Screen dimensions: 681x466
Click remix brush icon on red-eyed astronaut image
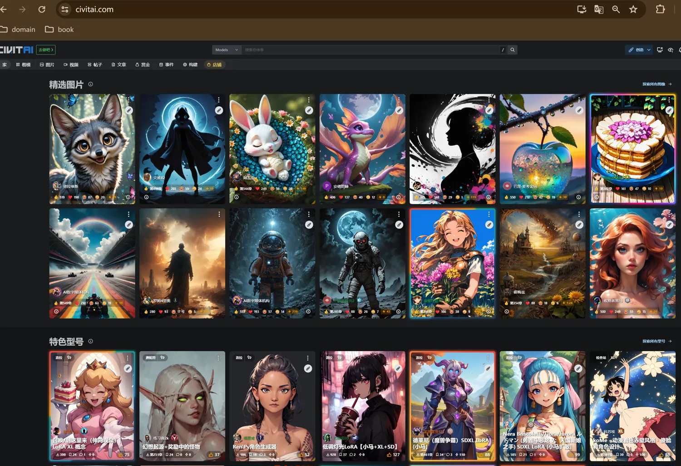pos(399,225)
